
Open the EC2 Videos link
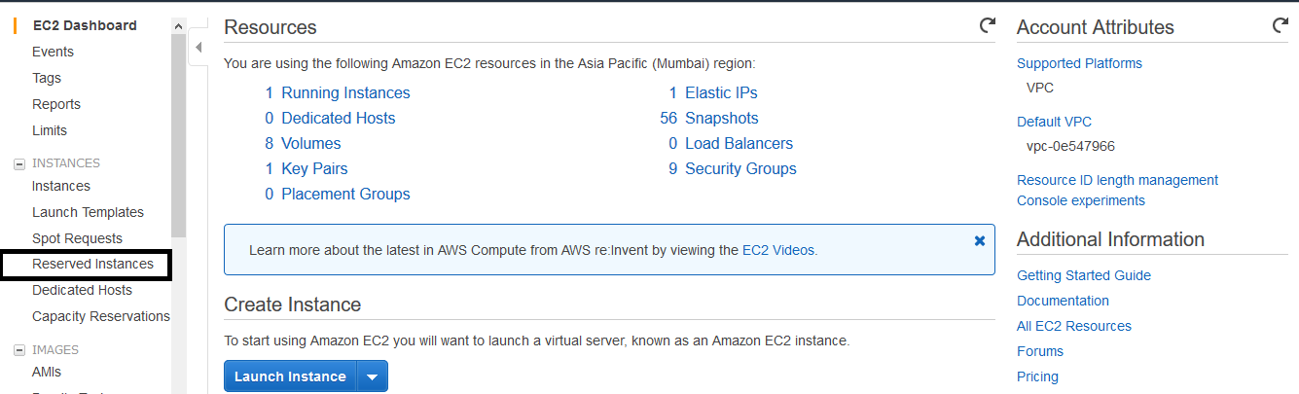pos(778,250)
